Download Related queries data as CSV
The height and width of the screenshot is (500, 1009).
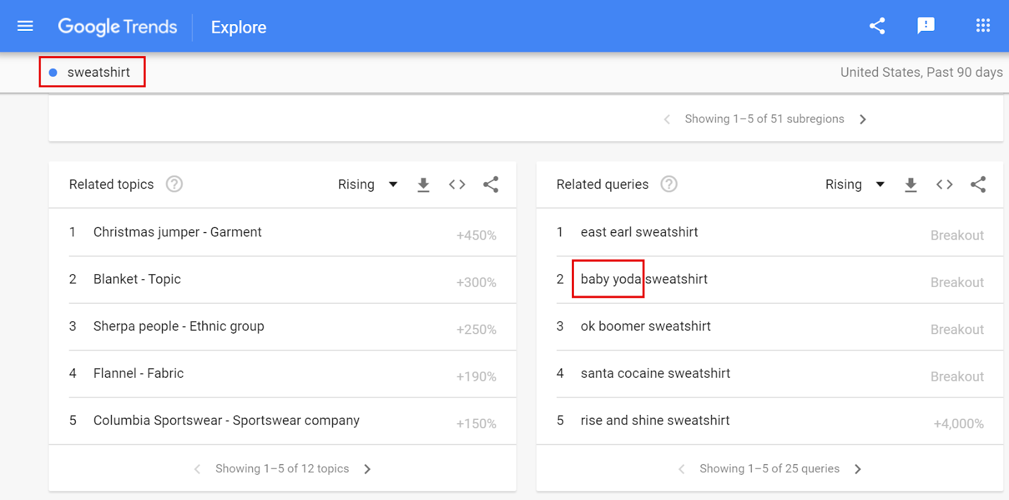[911, 185]
